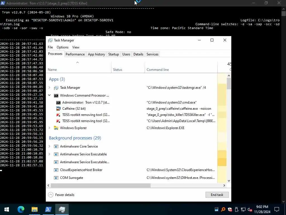This screenshot has width=286, height=215.
Task: Click the PowerShell icon in Tron title bar
Action: point(3,3)
